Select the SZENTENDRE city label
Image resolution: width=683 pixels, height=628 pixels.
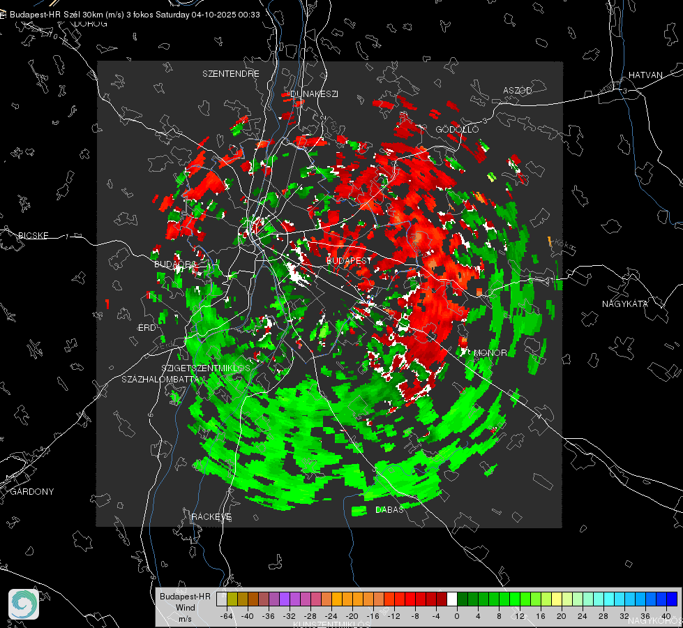231,74
